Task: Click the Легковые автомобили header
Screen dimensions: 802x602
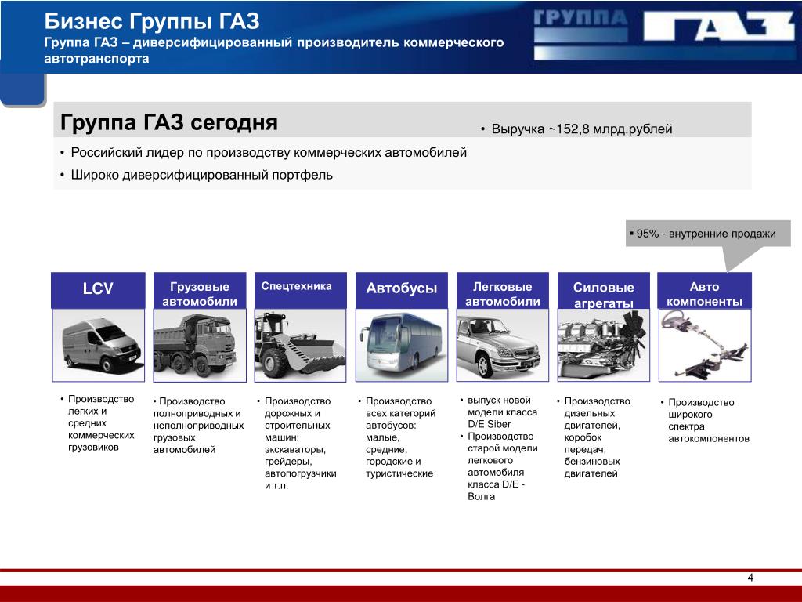Action: point(502,290)
